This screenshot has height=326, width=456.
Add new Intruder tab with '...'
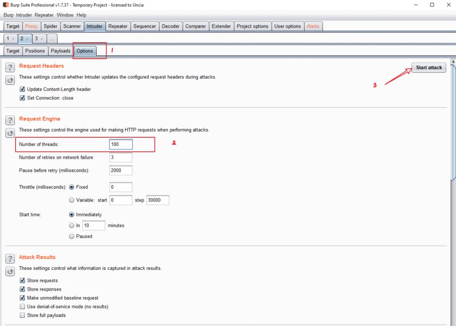52,38
